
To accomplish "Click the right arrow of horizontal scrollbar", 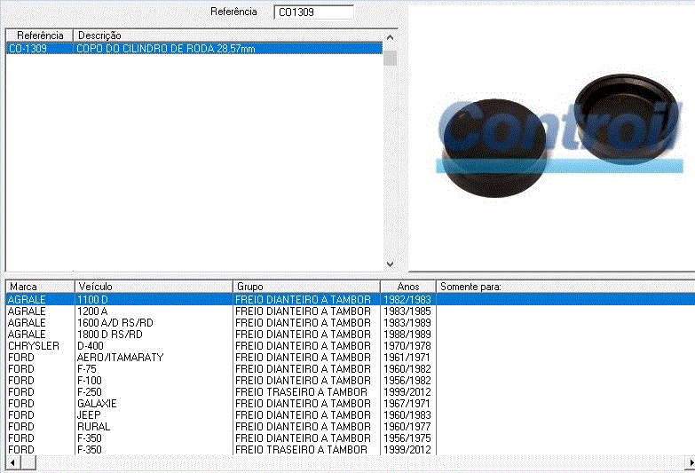I will click(688, 464).
